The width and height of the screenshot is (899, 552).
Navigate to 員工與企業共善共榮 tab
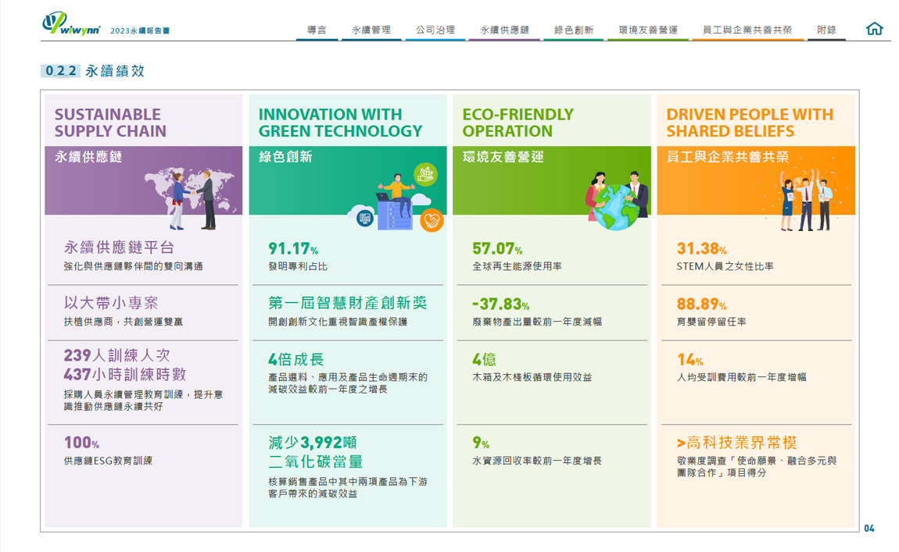click(x=747, y=30)
